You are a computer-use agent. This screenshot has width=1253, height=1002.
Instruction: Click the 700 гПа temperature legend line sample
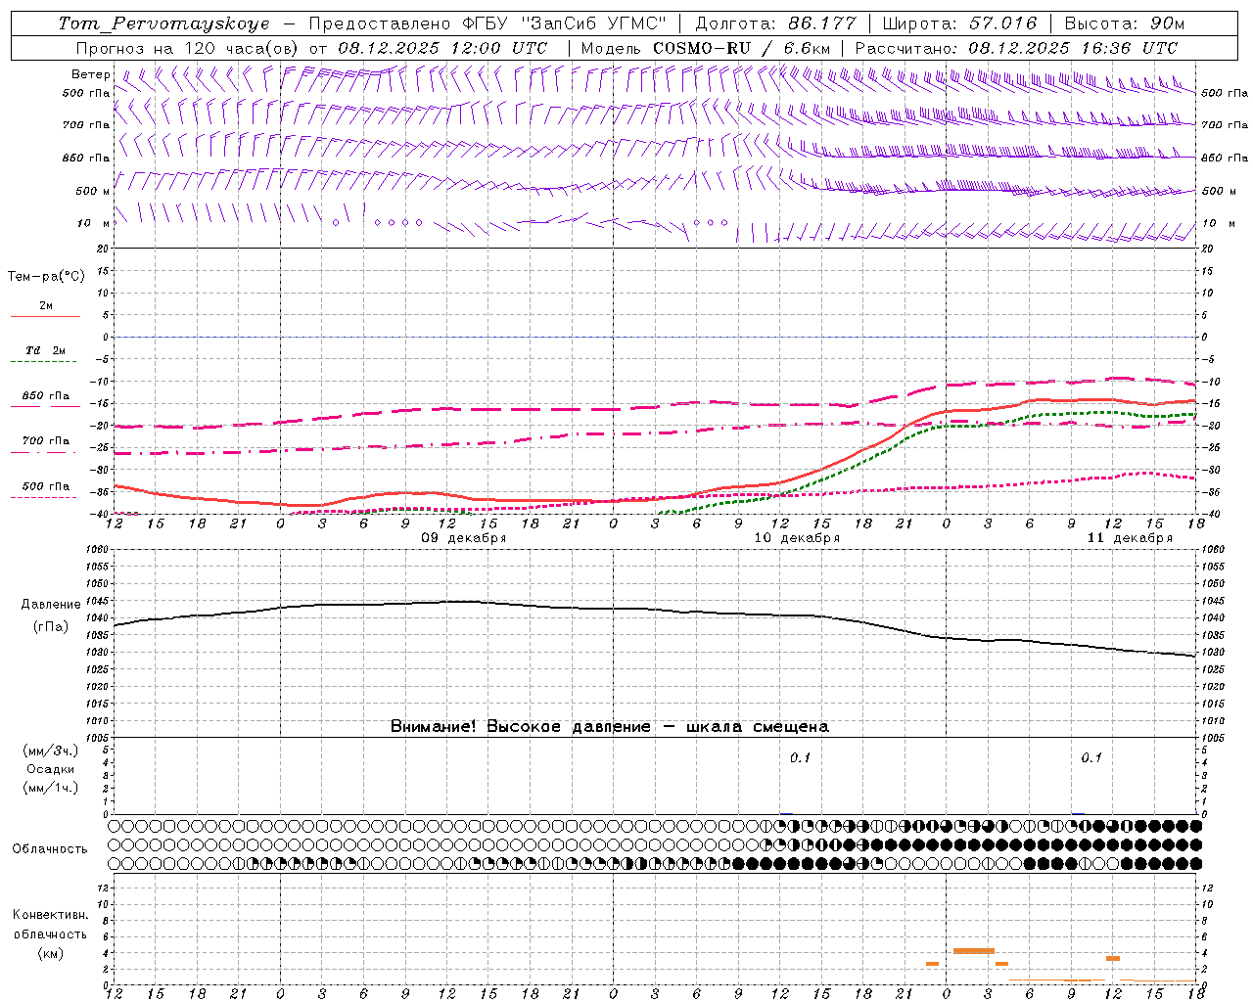point(45,452)
